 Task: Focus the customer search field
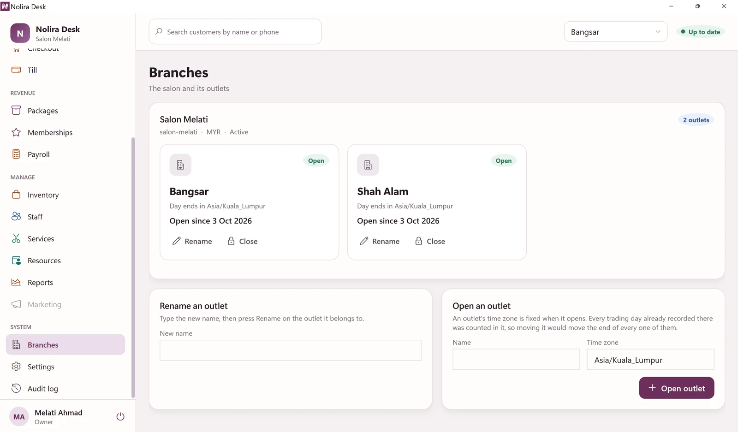(x=235, y=32)
